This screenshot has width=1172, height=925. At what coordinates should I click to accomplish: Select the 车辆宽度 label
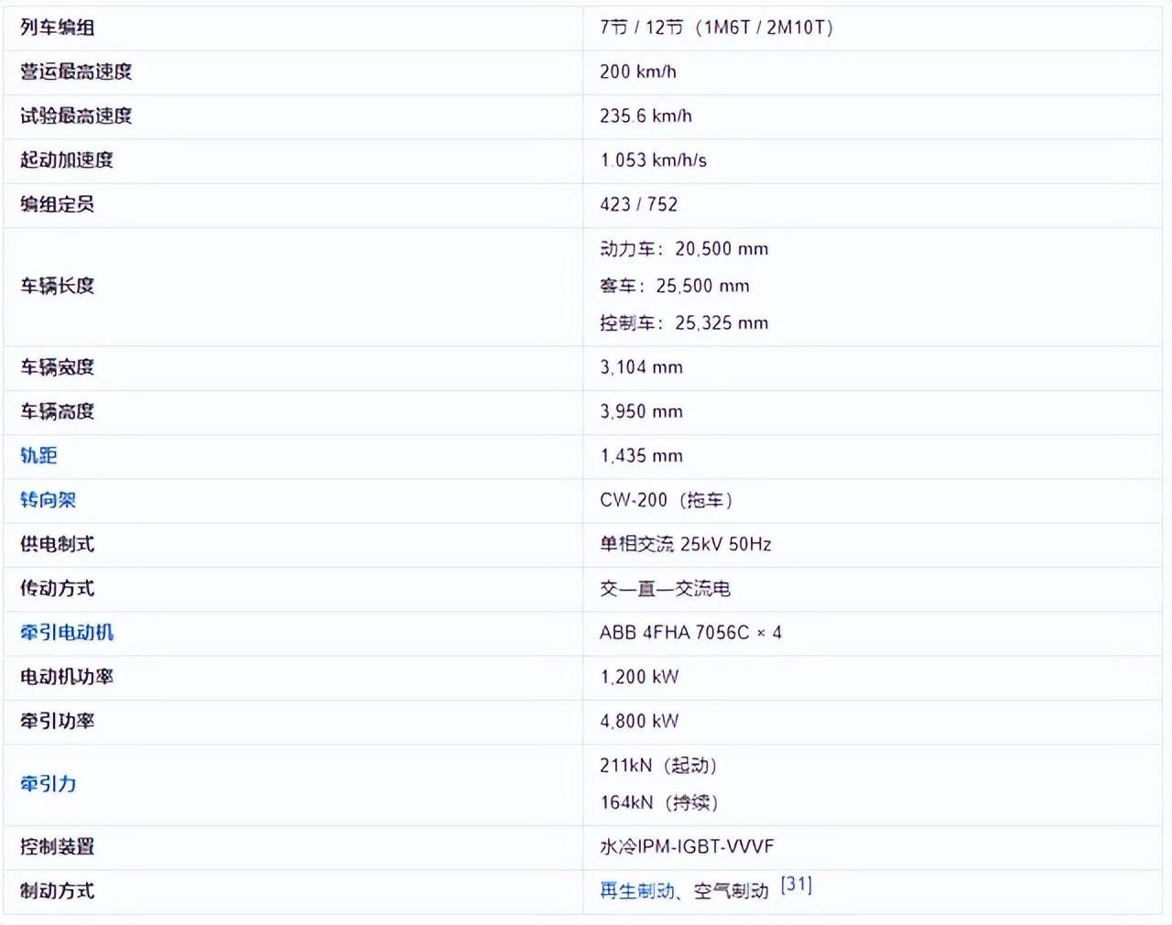coord(57,367)
